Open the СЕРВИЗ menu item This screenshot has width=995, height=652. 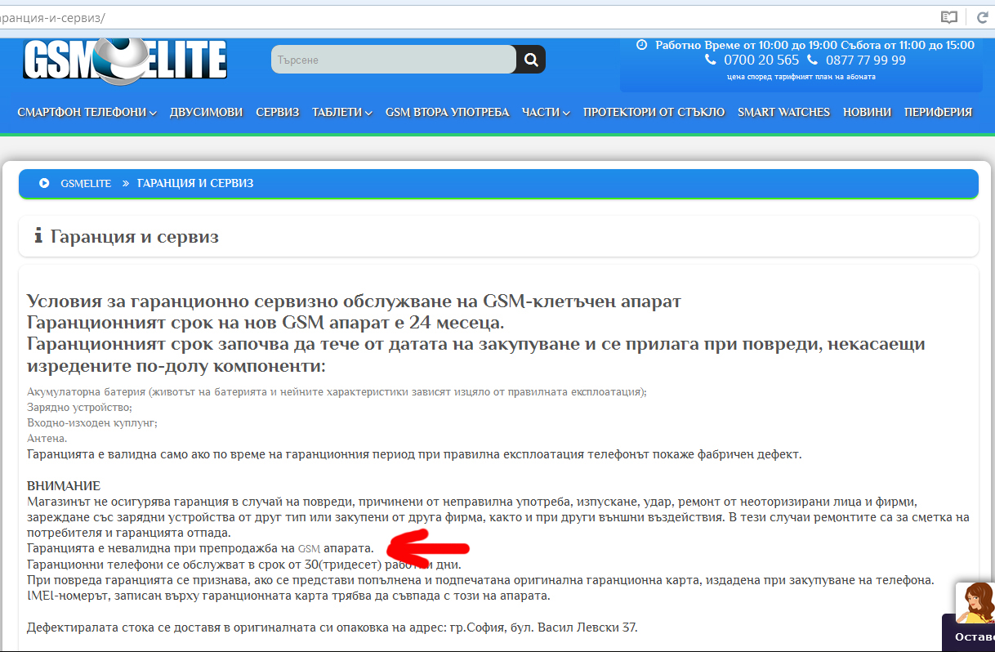point(278,113)
